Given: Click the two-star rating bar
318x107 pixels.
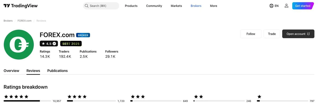Looking at the screenshot, I should click(x=219, y=101).
